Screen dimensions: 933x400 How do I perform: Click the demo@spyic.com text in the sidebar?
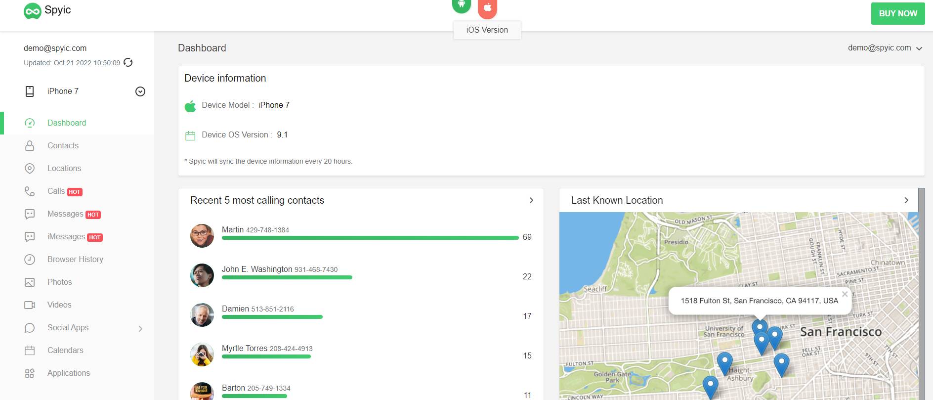55,48
